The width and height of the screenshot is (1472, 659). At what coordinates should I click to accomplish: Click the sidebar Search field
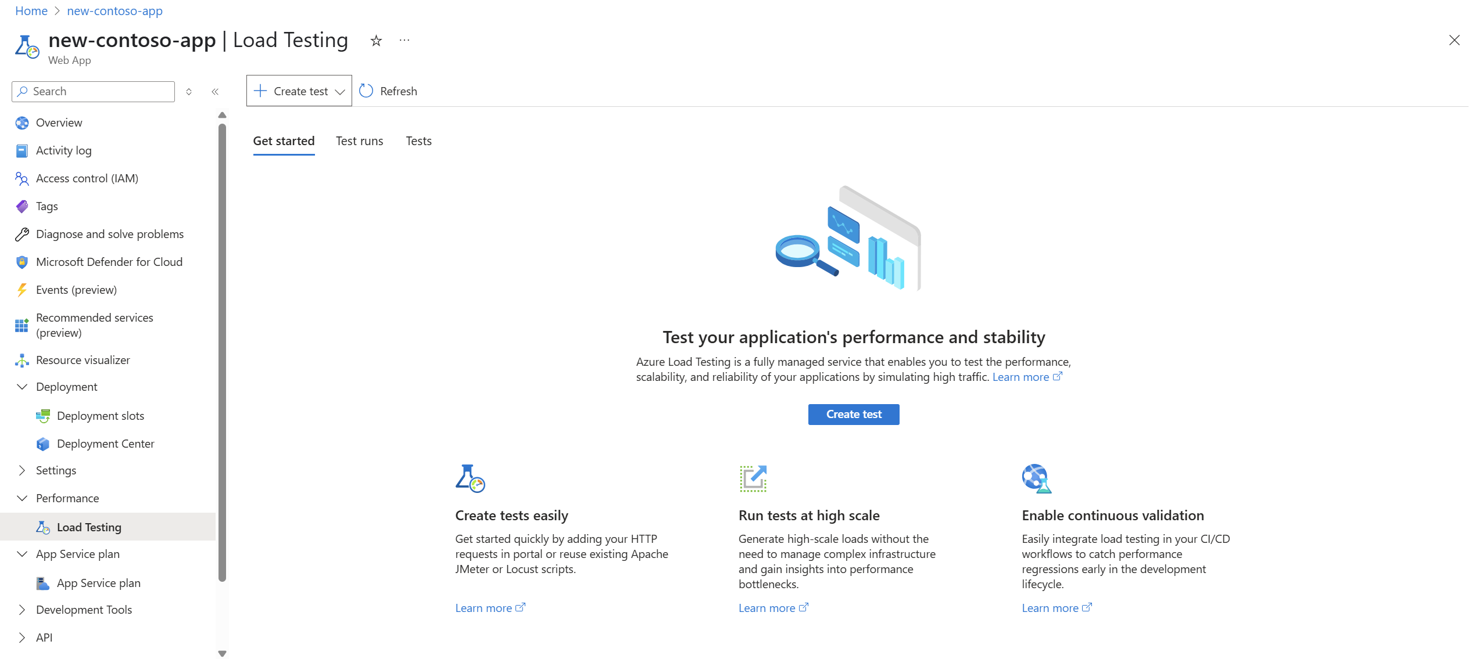(x=93, y=92)
